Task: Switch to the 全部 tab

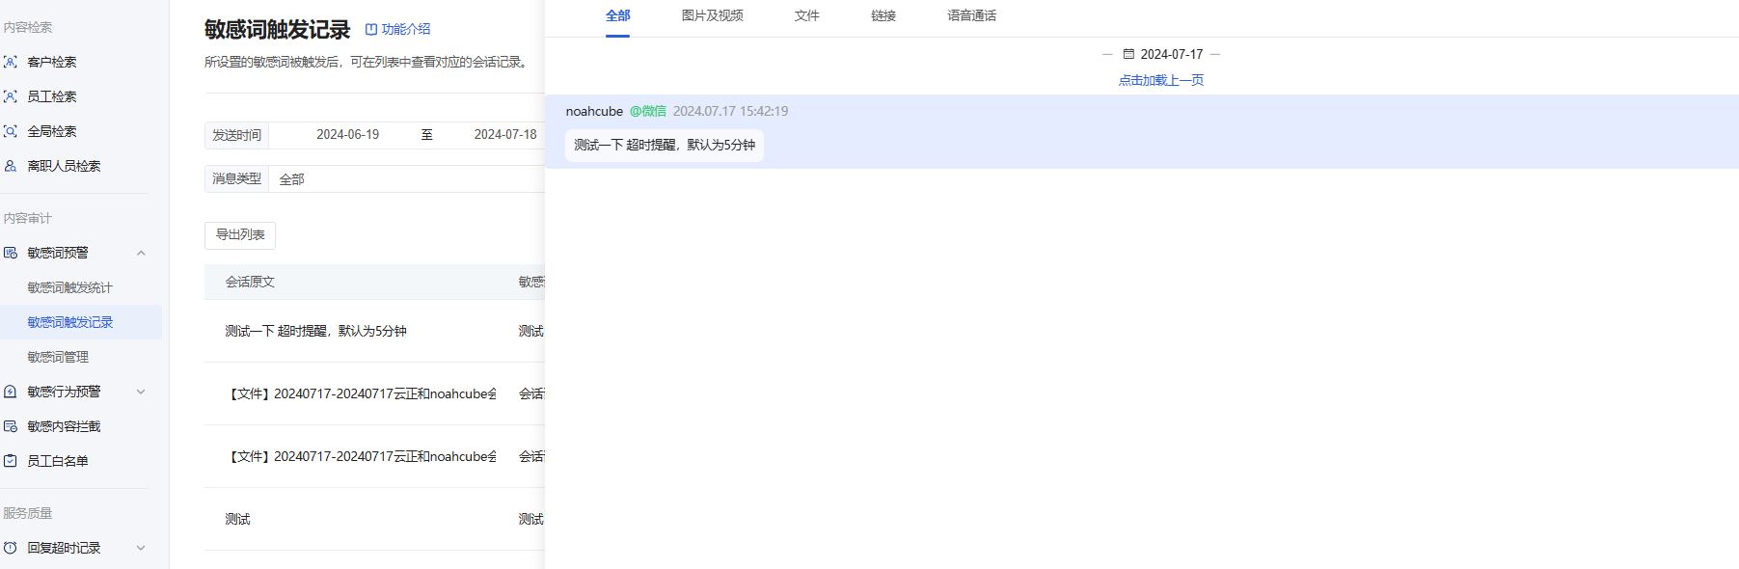Action: pyautogui.click(x=617, y=16)
